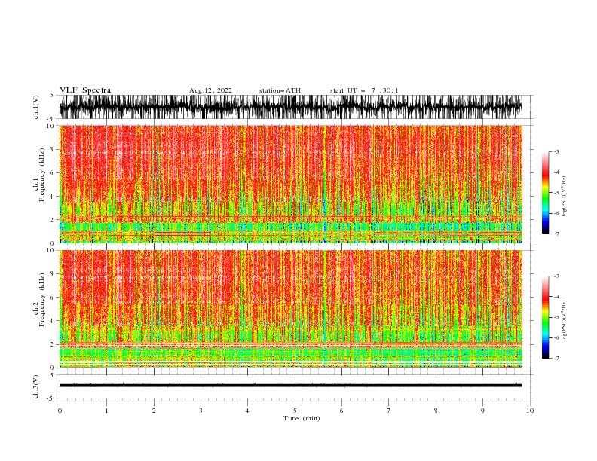
Task: Select the 'Aug.12, 2022' date label
Action: (x=210, y=90)
